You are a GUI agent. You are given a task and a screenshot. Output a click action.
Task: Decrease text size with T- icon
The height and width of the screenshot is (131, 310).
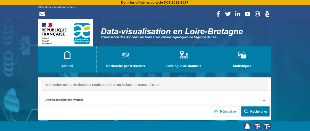click(267, 126)
